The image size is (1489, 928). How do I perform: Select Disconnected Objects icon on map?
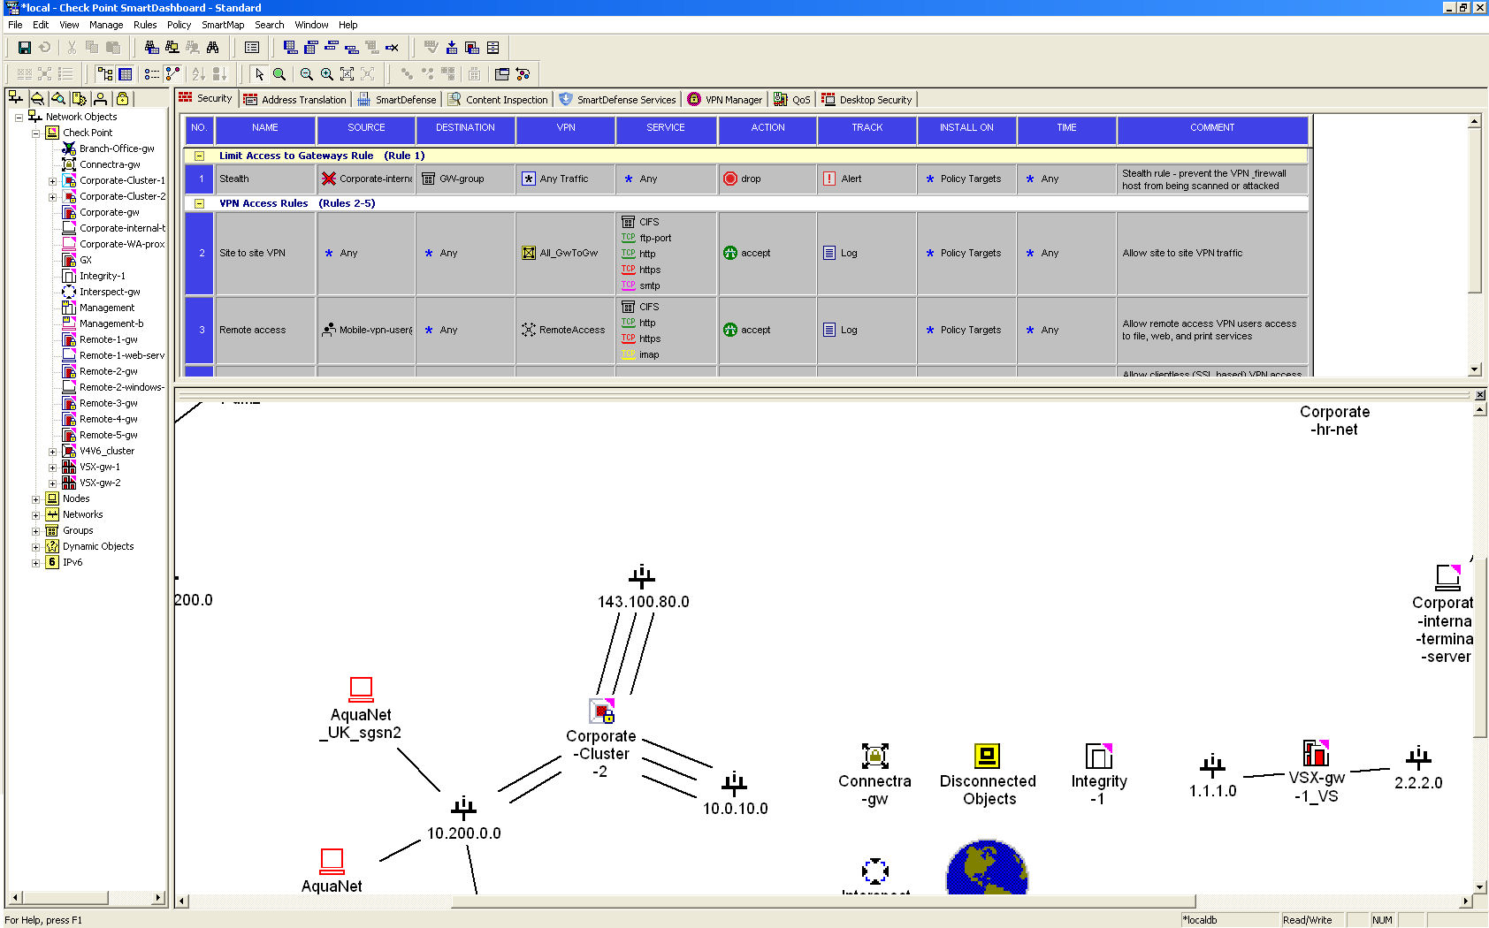(x=987, y=756)
